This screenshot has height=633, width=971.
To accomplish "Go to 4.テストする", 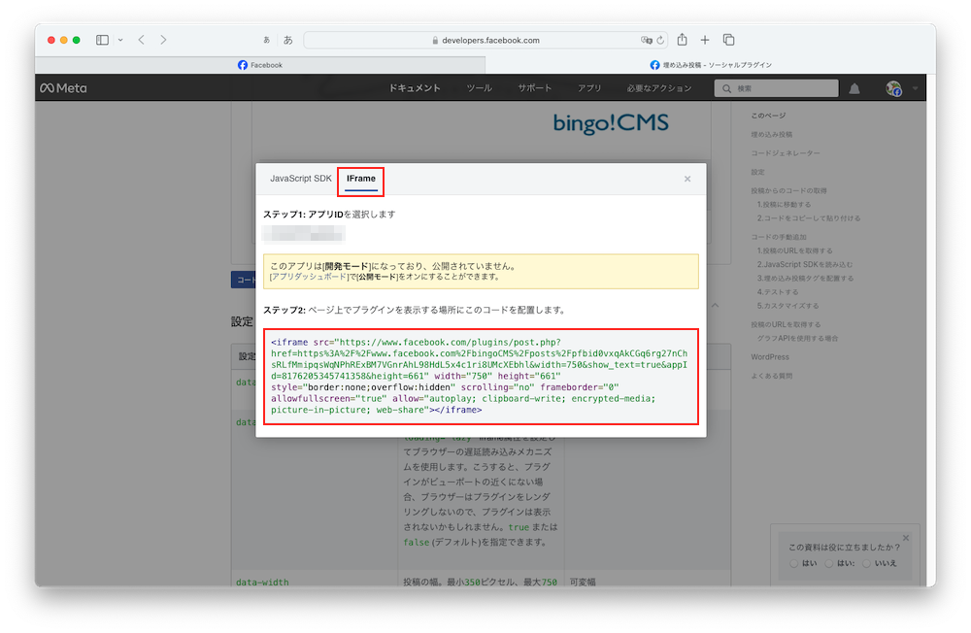I will (x=778, y=291).
